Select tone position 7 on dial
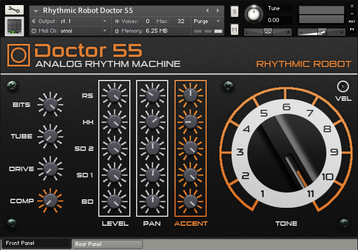This screenshot has width=358, height=250. point(310,113)
